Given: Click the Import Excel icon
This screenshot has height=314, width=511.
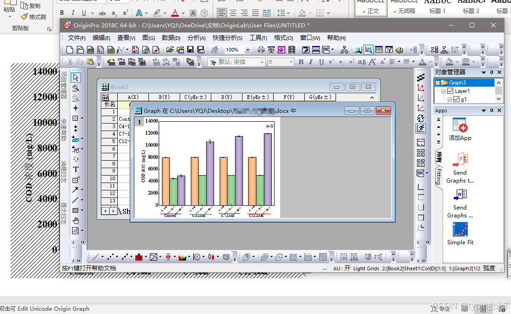Looking at the screenshot, I should 142,62.
